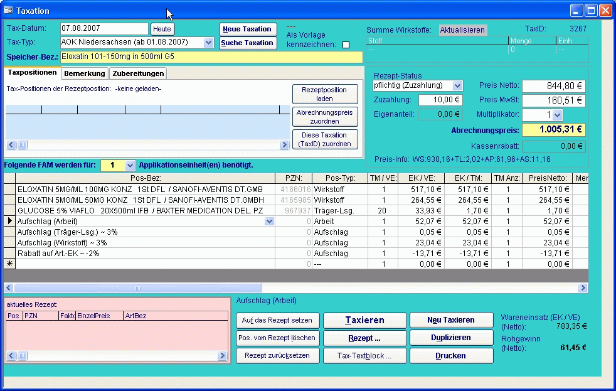Viewport: 616px width, 391px height.
Task: Open the Tax-Typ dropdown
Action: (209, 43)
